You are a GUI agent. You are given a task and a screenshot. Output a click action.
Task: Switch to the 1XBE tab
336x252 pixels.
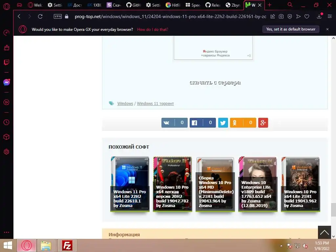[x=94, y=5]
